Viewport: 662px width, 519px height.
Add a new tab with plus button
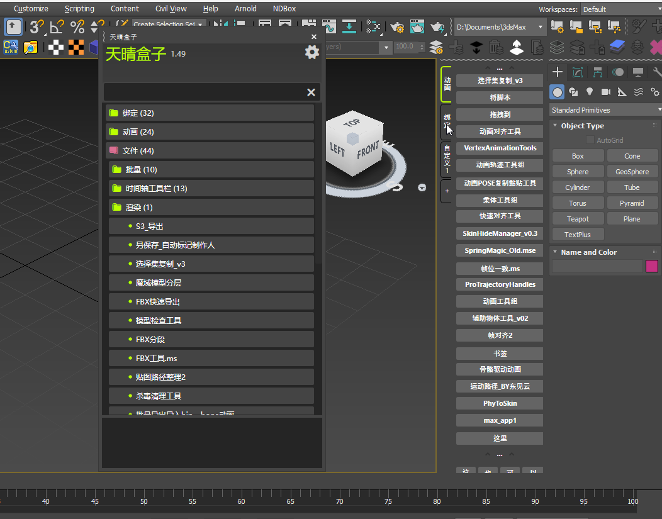click(x=447, y=191)
